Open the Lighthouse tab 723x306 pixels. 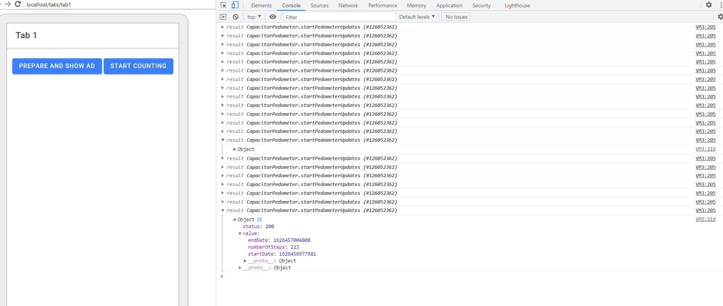(x=517, y=5)
